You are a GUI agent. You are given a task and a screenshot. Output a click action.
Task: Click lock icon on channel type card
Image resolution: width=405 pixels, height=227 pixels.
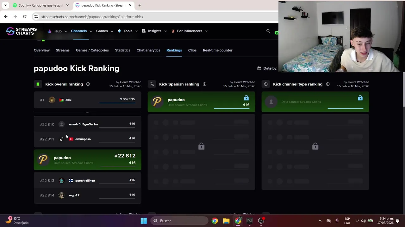click(x=360, y=98)
